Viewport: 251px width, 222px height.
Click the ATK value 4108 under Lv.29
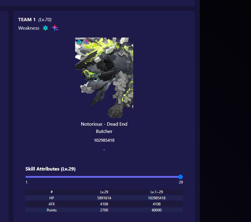click(x=104, y=204)
